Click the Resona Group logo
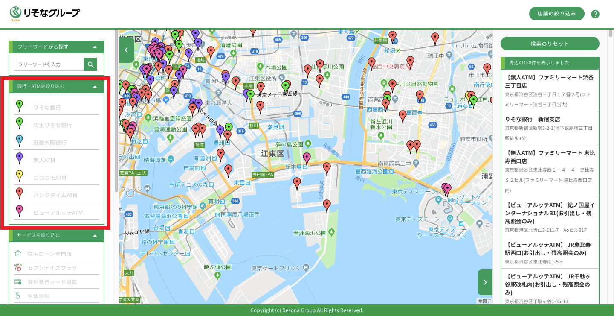 click(x=45, y=13)
